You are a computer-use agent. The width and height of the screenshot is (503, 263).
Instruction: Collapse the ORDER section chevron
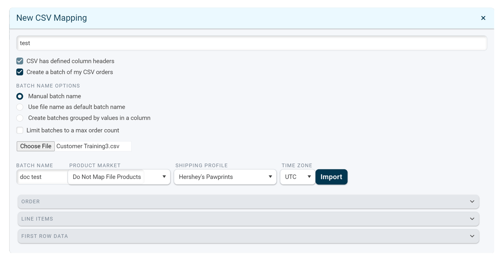[472, 201]
